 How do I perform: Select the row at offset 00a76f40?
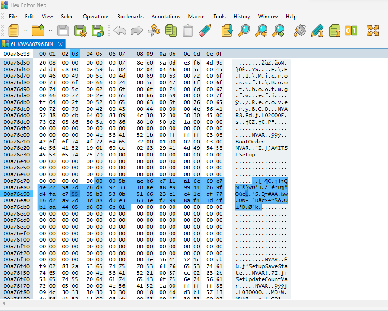17,266
